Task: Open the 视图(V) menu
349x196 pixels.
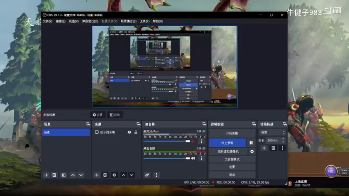Action: pos(74,21)
